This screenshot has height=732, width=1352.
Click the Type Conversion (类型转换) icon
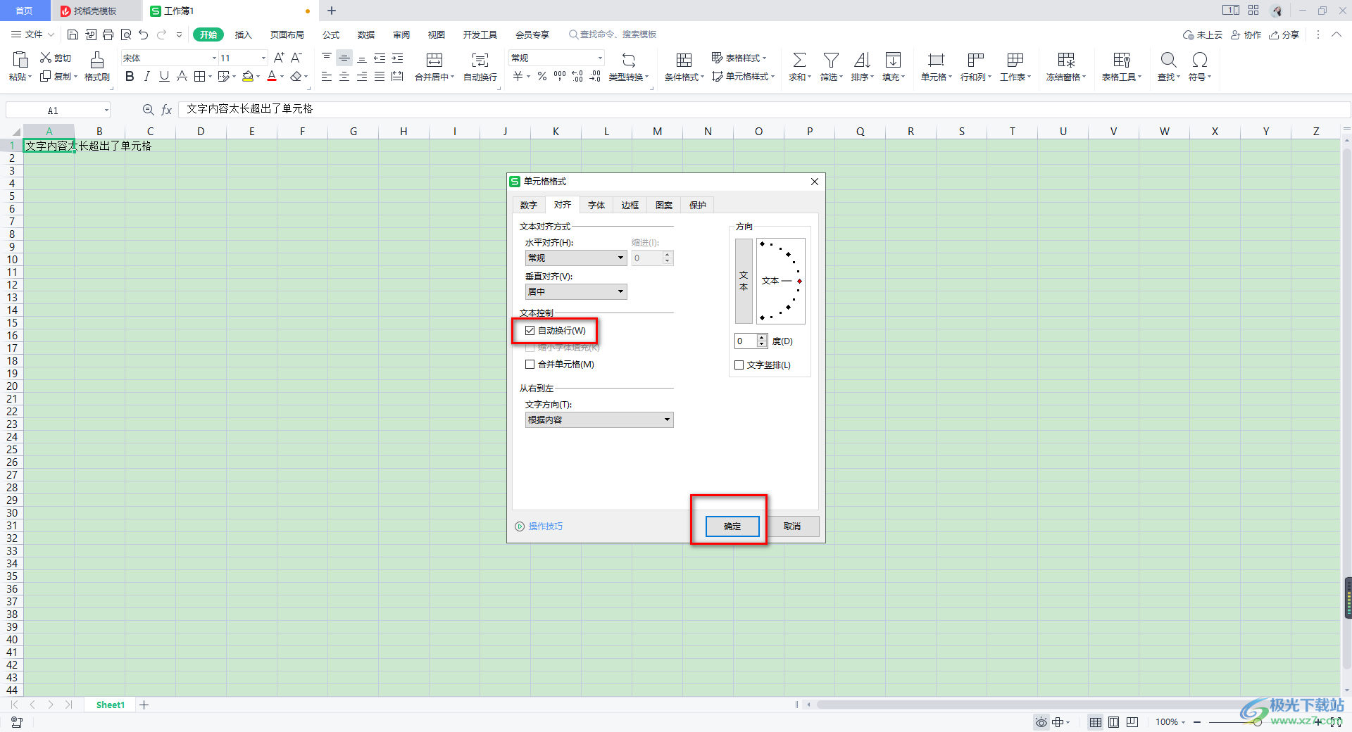click(x=629, y=60)
